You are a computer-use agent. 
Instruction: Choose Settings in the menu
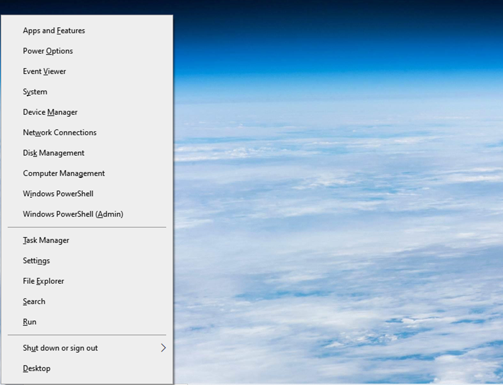pyautogui.click(x=36, y=261)
